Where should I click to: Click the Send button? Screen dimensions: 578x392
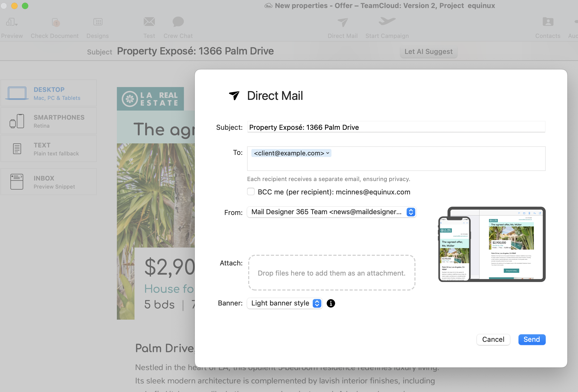[532, 340]
